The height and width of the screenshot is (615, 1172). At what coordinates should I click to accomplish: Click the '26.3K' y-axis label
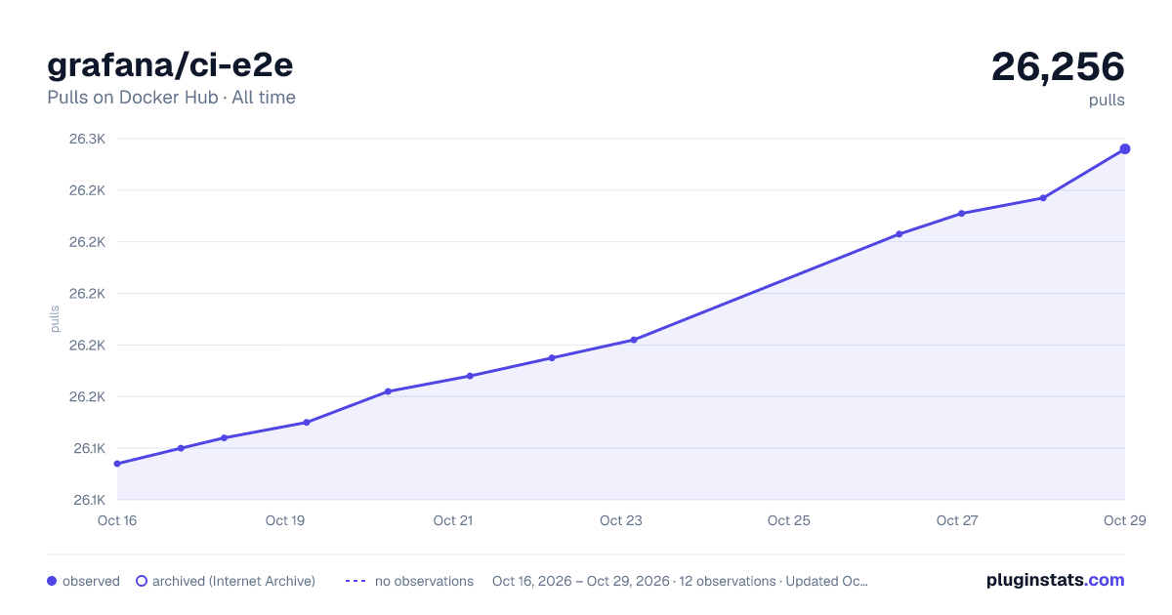point(87,139)
